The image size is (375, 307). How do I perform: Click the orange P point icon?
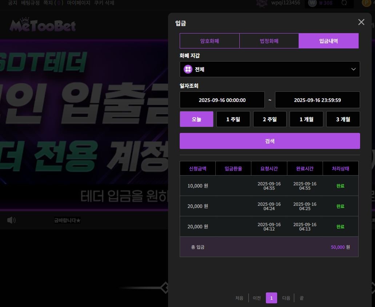pyautogui.click(x=367, y=3)
